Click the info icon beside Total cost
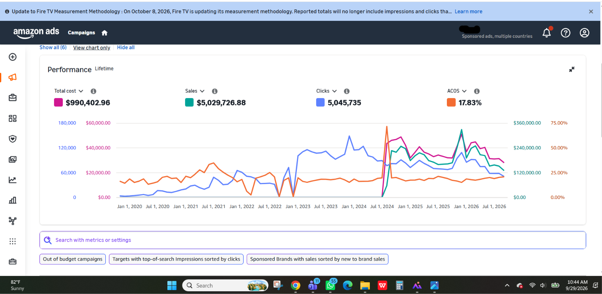 tap(94, 91)
